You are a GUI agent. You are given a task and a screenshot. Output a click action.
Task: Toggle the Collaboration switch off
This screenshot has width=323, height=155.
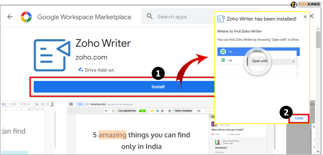pos(143,111)
